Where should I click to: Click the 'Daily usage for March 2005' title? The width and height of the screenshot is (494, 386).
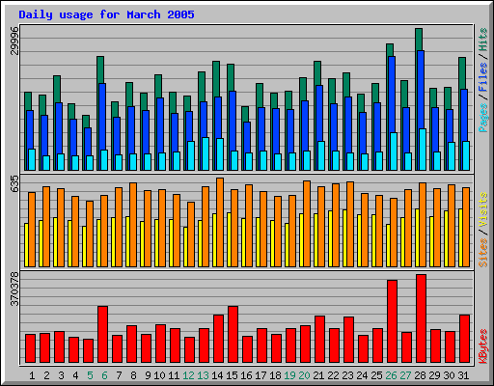coord(106,14)
